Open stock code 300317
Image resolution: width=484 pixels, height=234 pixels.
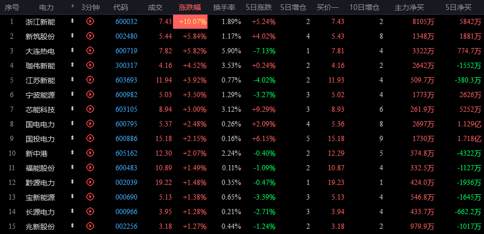(126, 65)
